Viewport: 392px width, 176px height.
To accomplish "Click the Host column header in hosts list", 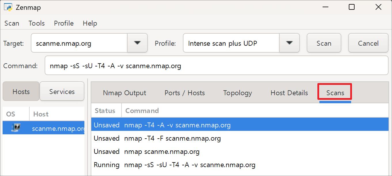I will (x=57, y=114).
